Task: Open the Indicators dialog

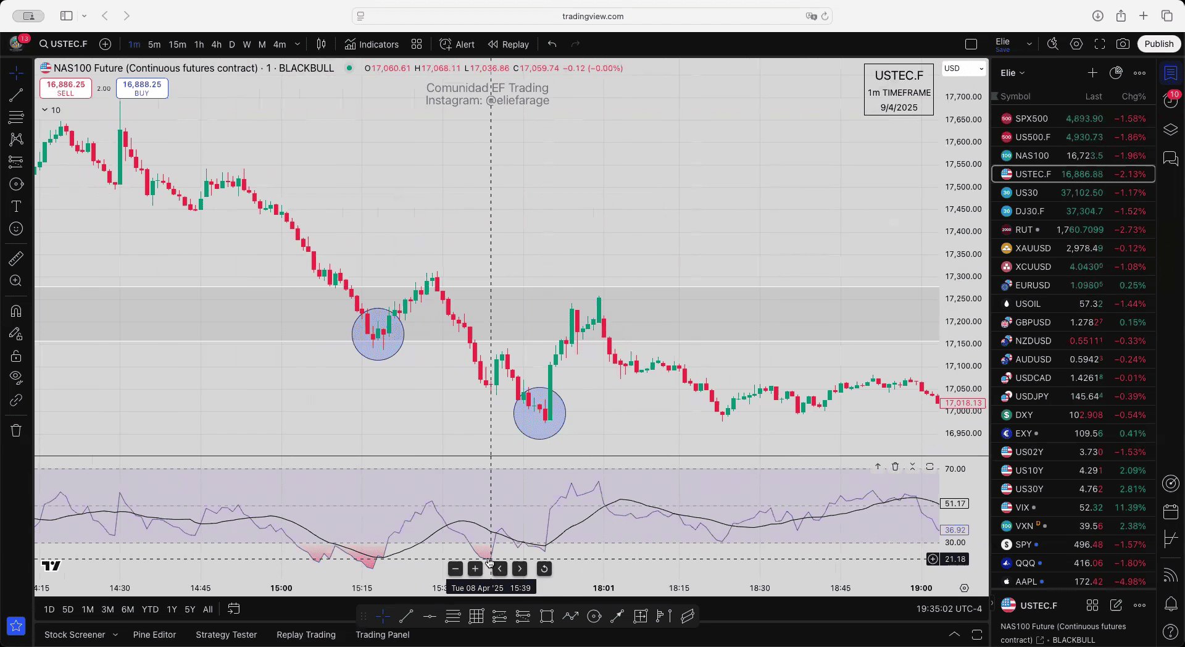Action: 372,44
